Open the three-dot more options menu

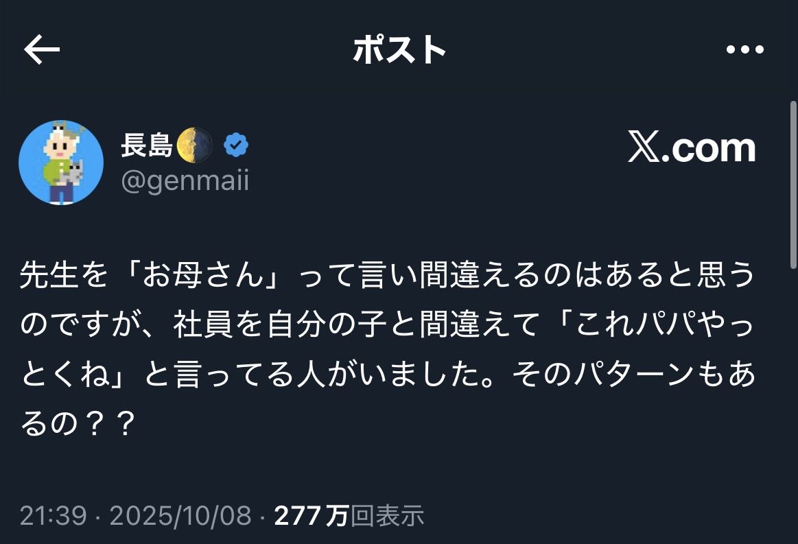click(744, 49)
